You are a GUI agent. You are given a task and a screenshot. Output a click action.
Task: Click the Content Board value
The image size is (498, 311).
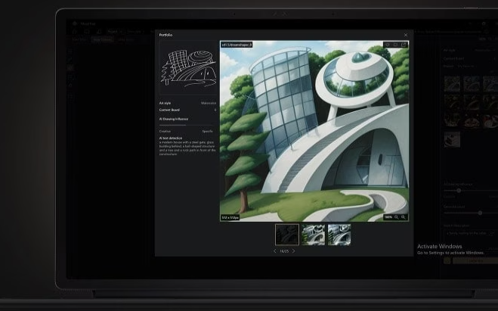coord(215,110)
